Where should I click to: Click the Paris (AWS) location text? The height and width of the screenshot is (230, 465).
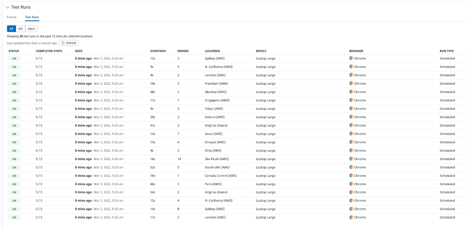[x=213, y=184]
